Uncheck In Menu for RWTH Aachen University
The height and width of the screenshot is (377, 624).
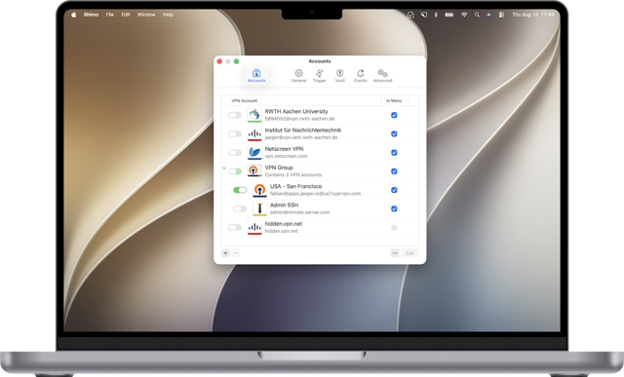[394, 115]
